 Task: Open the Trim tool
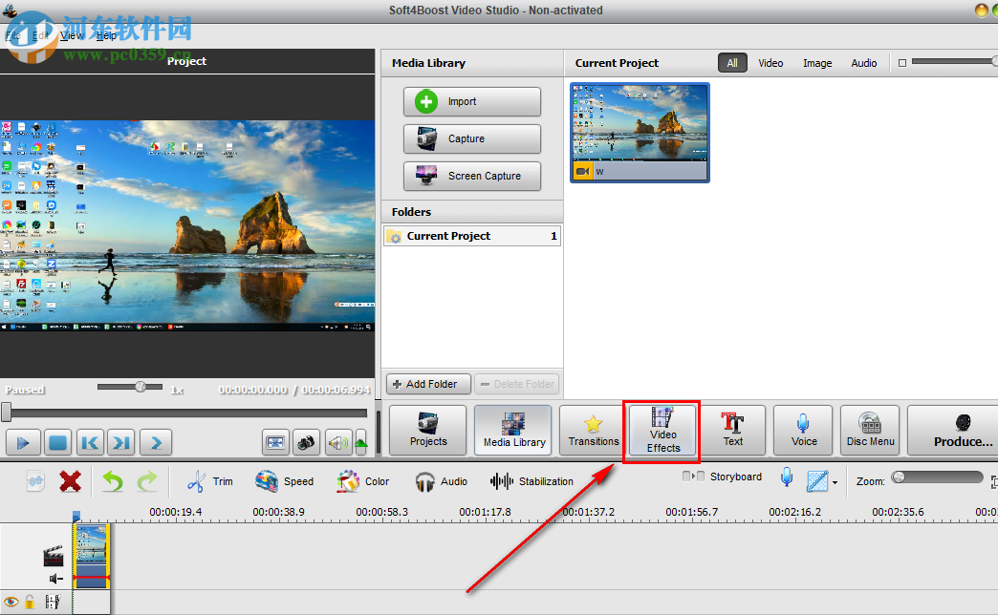[x=210, y=481]
